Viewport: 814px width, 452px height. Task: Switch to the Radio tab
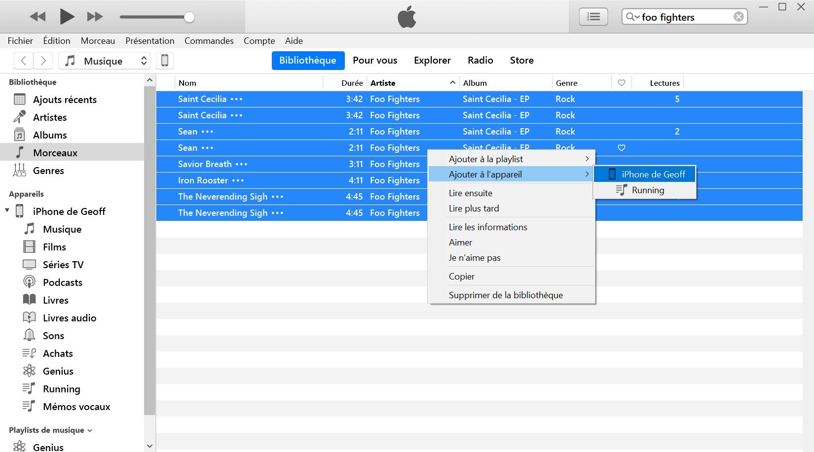click(x=481, y=60)
